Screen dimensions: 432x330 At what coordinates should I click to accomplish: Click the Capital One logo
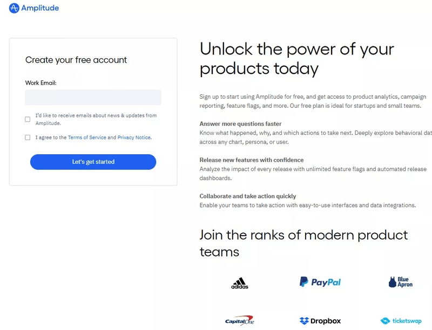point(239,320)
